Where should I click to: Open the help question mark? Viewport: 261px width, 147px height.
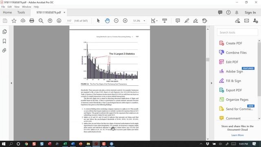pyautogui.click(x=228, y=12)
